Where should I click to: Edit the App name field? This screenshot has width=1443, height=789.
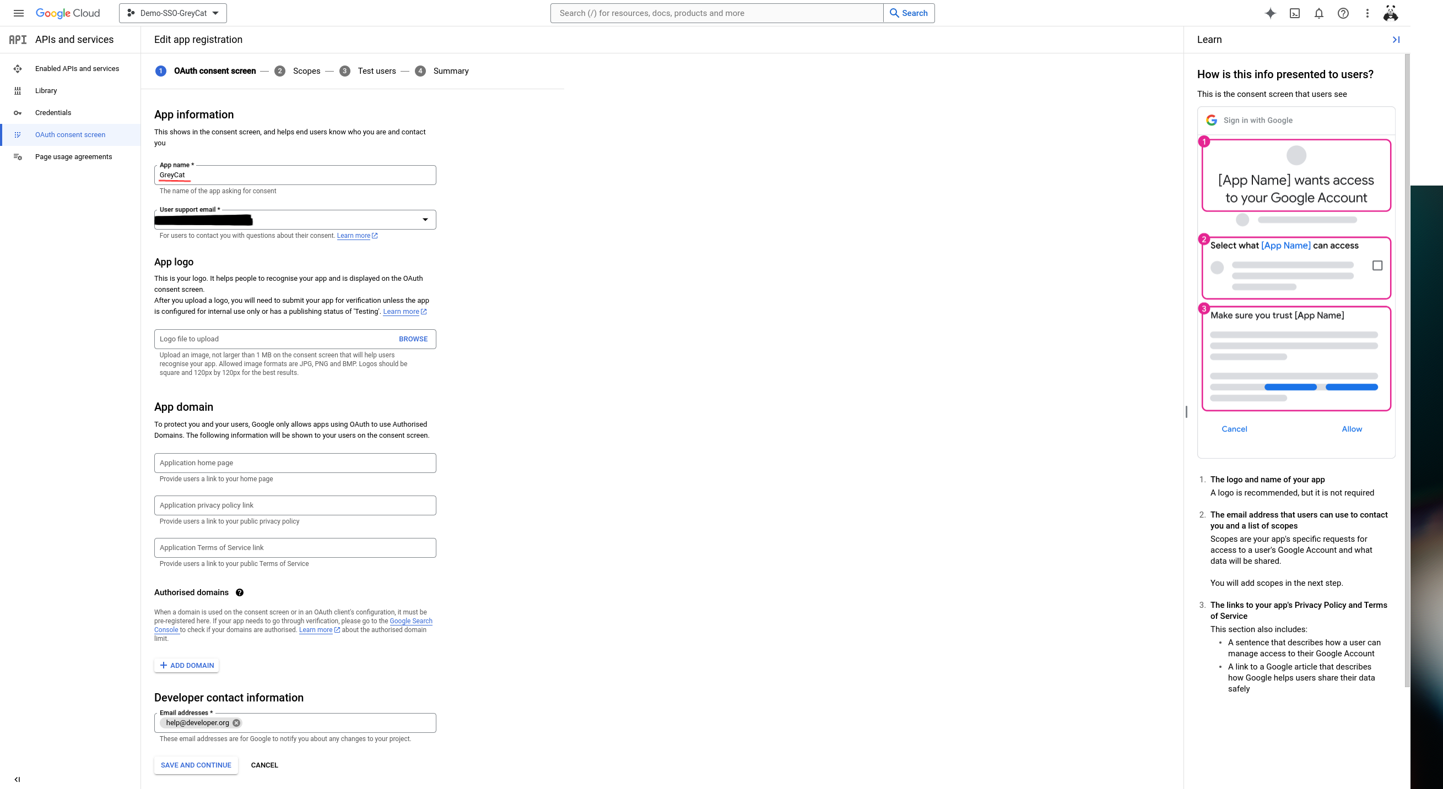295,175
